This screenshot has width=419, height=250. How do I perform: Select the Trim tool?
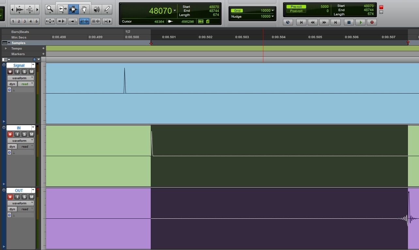[x=62, y=9]
